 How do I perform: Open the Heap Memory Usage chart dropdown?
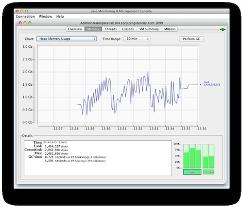coord(67,38)
